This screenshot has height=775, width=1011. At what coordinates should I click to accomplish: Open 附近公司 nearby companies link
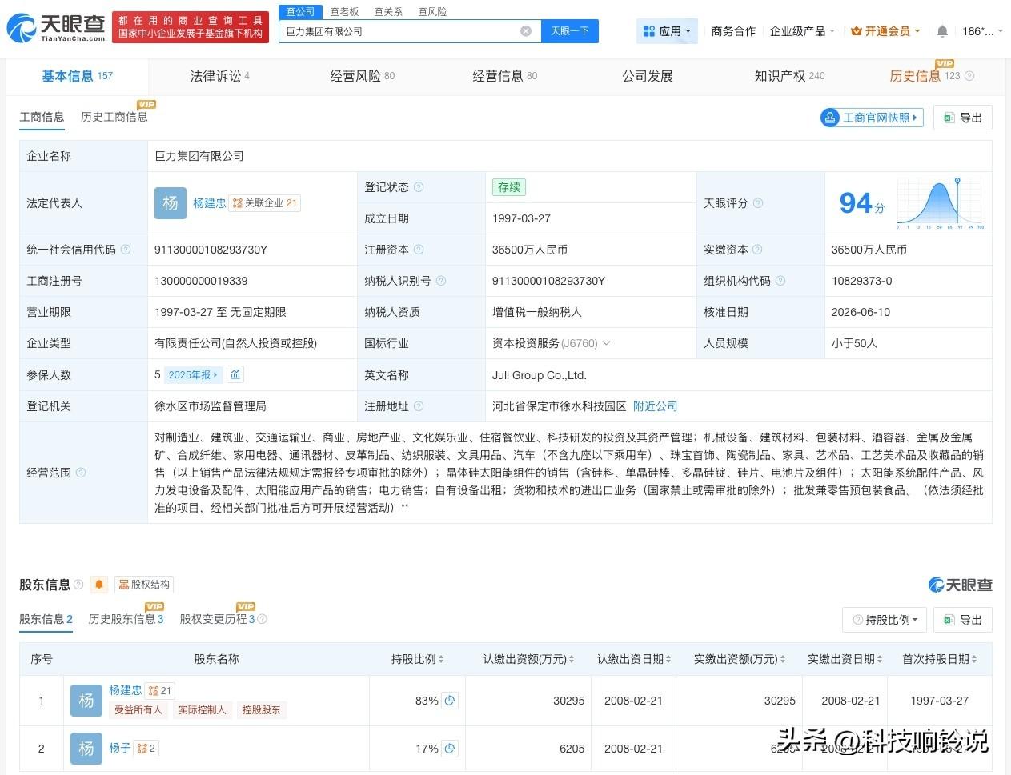click(655, 406)
